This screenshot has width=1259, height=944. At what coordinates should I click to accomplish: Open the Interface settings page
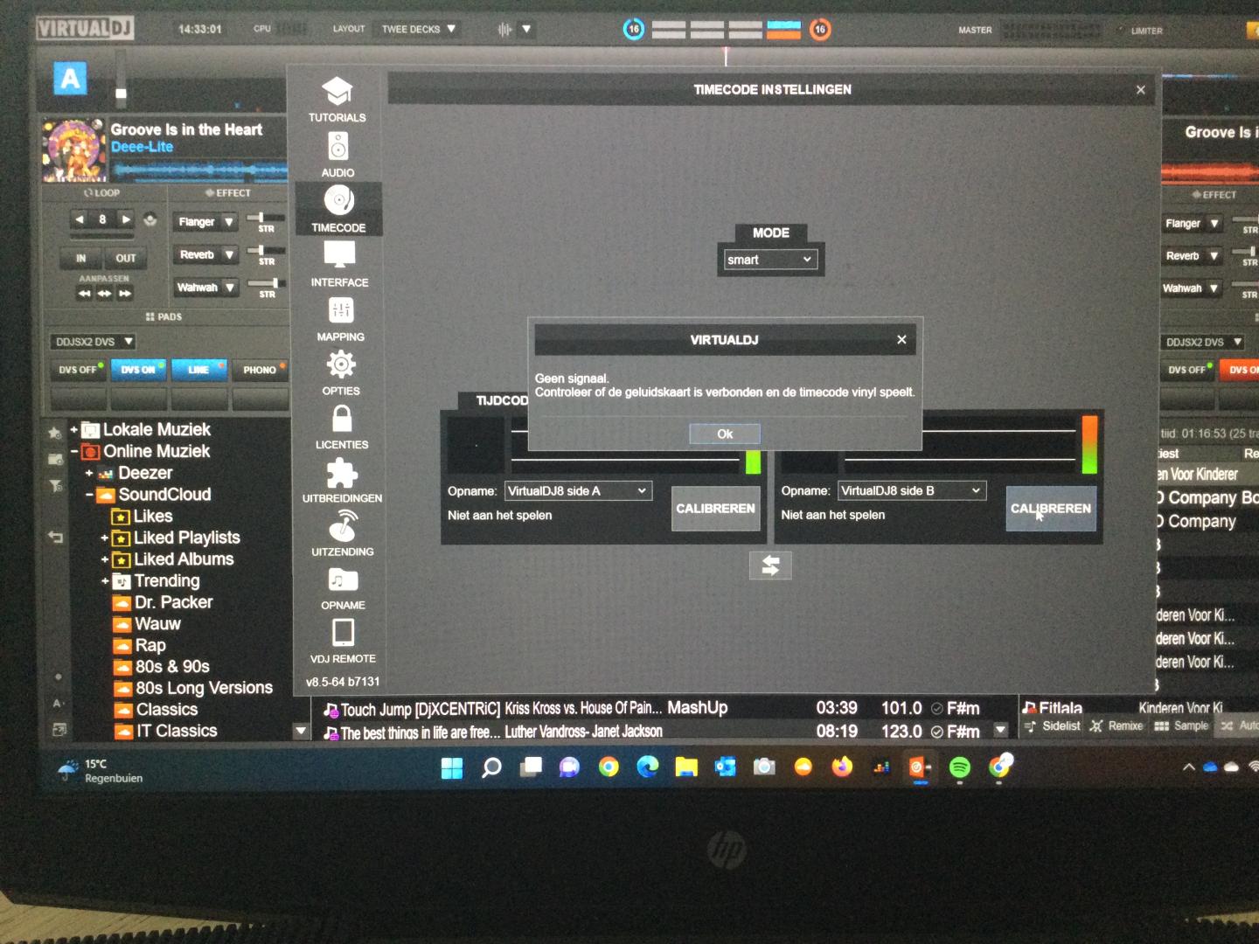(339, 264)
